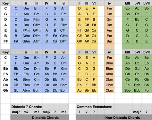
Task: Click the Non-Diatonic Chords footer cell
Action: [122, 117]
